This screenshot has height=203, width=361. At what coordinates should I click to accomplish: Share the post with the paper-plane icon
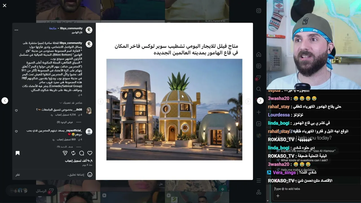65,153
